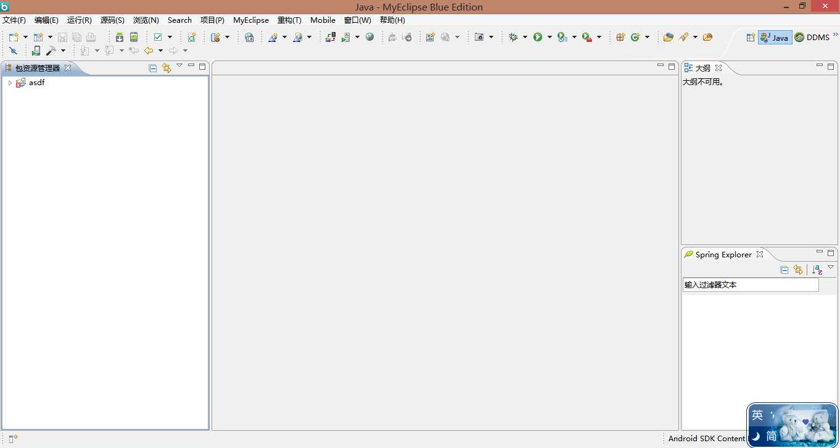
Task: Toggle the 简 simplified Chinese indicator
Action: pyautogui.click(x=771, y=436)
